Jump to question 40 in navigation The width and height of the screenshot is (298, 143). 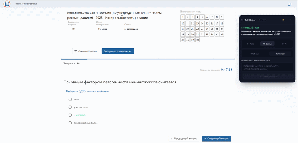tap(197, 40)
